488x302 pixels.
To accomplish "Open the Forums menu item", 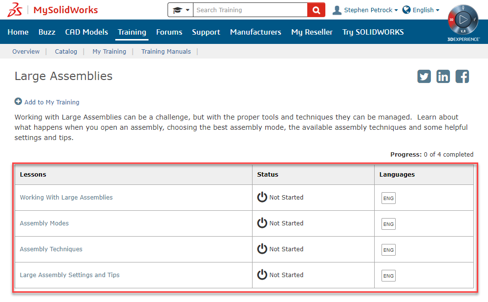I will pyautogui.click(x=170, y=32).
